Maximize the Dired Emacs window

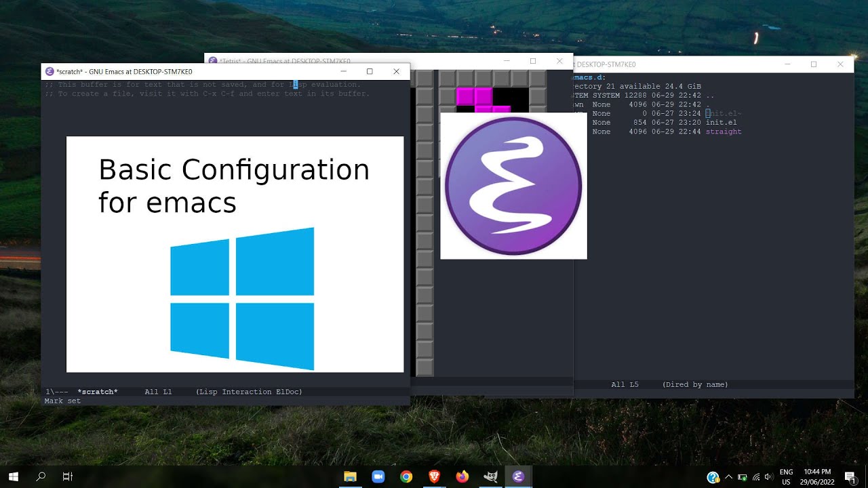click(x=814, y=64)
